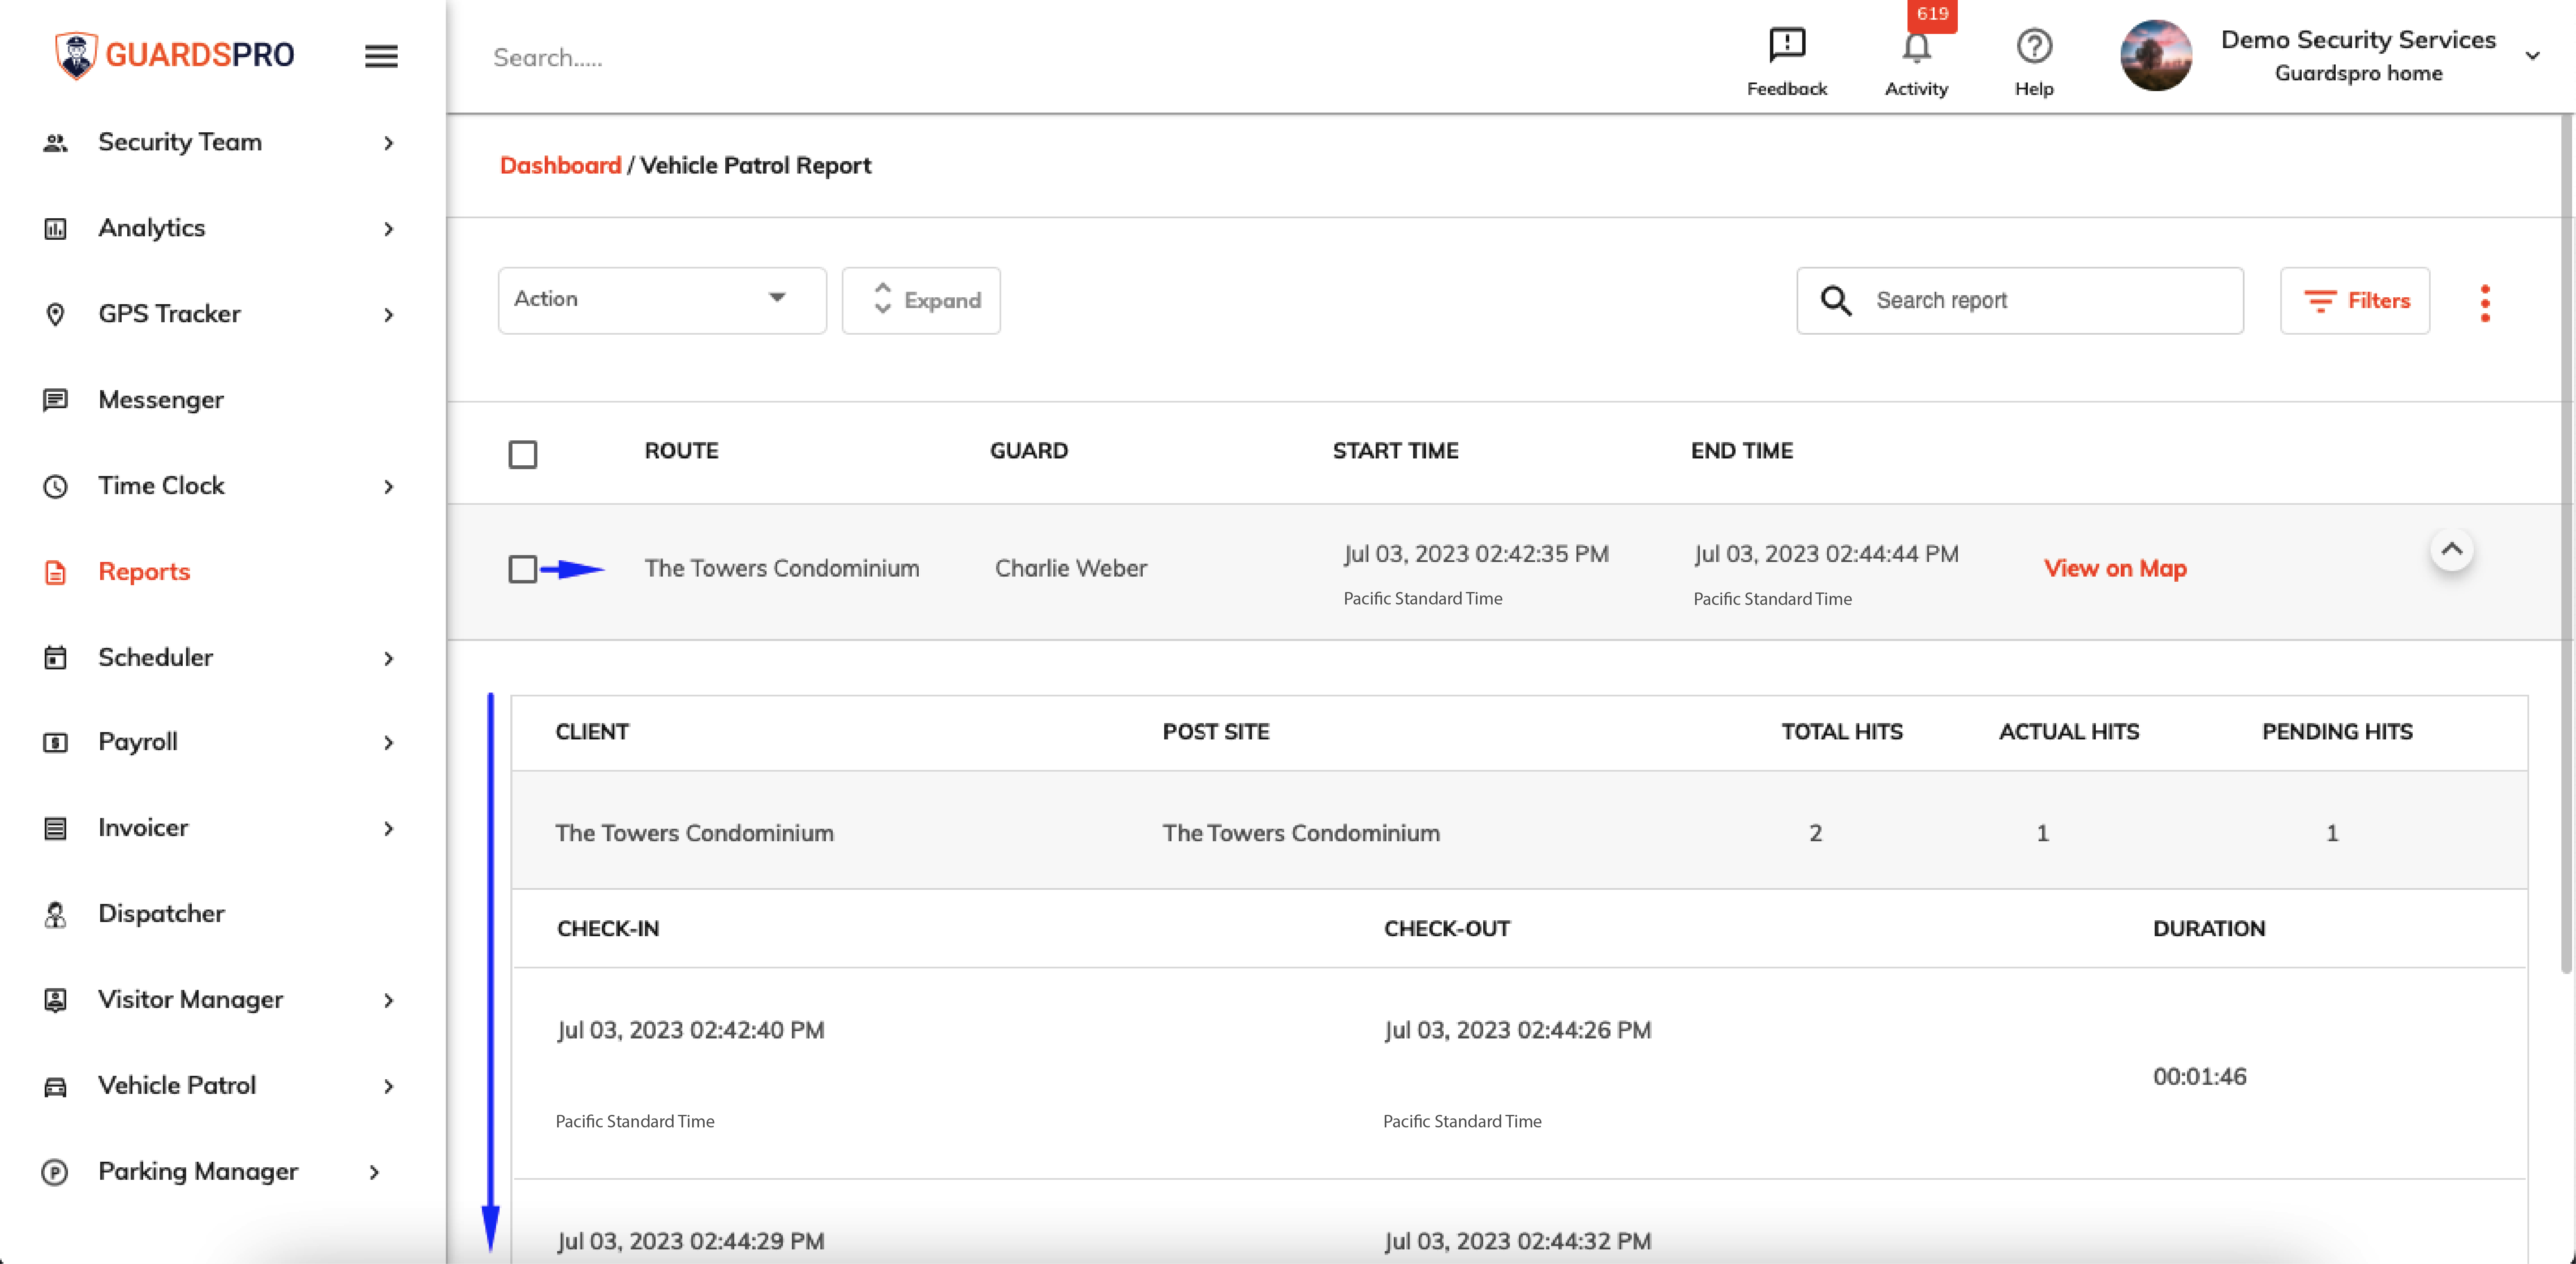2576x1264 pixels.
Task: Toggle the hamburger sidebar menu
Action: (x=381, y=56)
